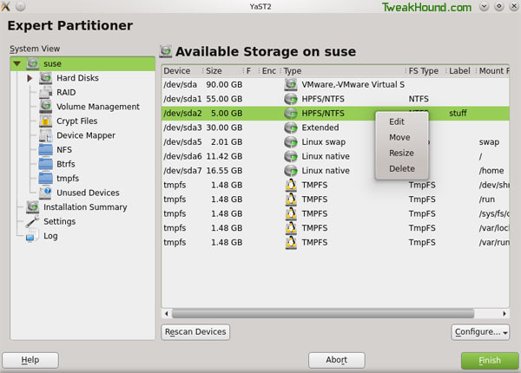Click the Linux native icon for /dev/sda7
This screenshot has width=521, height=373.
(x=291, y=171)
